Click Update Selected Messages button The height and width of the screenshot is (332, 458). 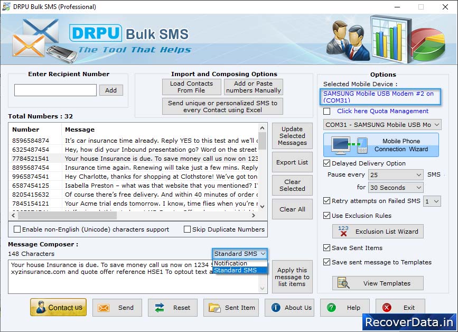point(292,136)
